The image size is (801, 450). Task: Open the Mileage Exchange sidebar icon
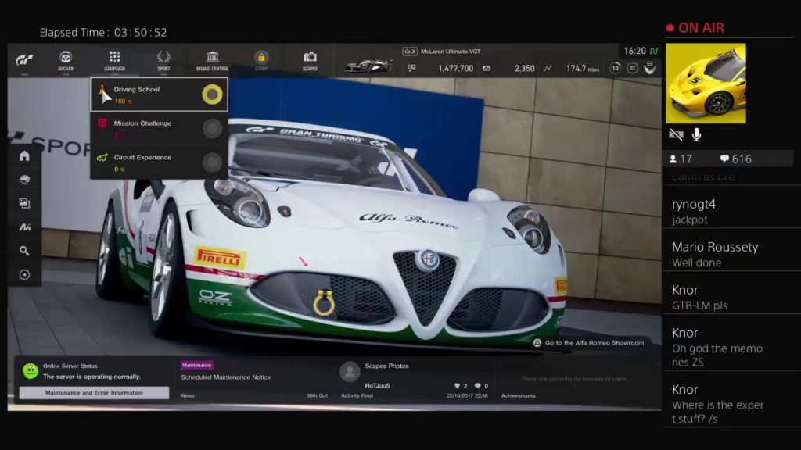(x=24, y=227)
